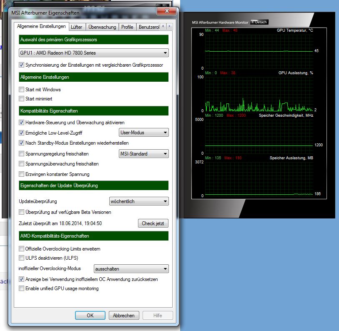Image resolution: width=339 pixels, height=331 pixels.
Task: Enable Erzwingen konstanter Spannung
Action: (x=21, y=174)
